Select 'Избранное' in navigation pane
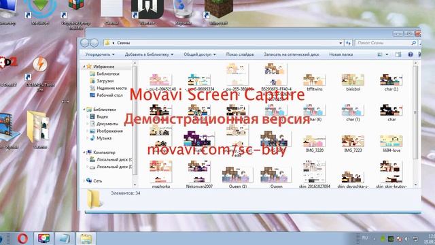435x245 pixels. (x=103, y=67)
